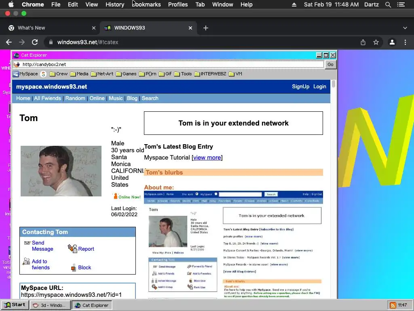
Task: Click the share icon in Chrome's address bar
Action: click(x=363, y=42)
